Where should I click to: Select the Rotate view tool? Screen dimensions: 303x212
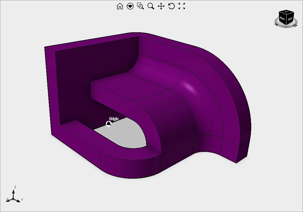click(x=171, y=6)
